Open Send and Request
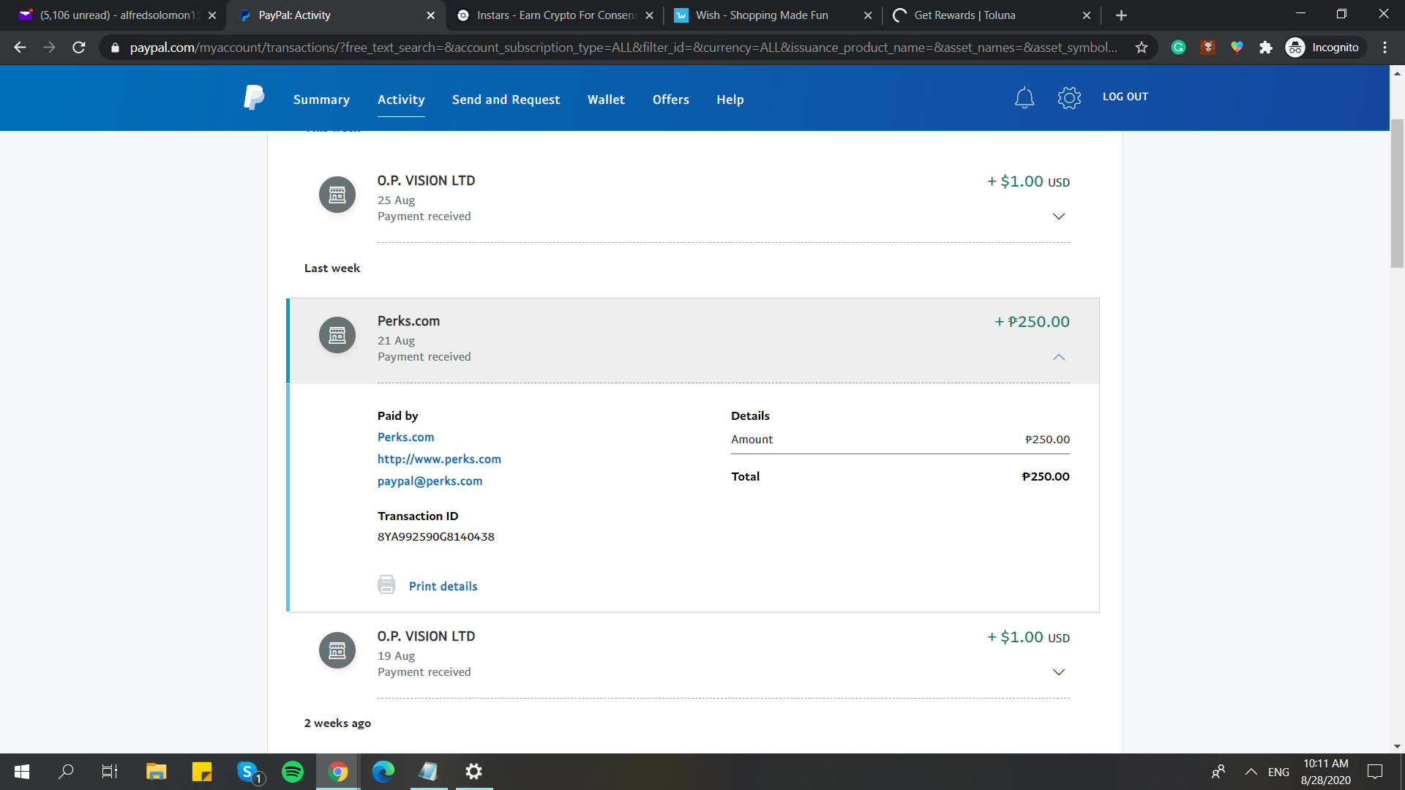This screenshot has width=1405, height=790. (x=506, y=99)
